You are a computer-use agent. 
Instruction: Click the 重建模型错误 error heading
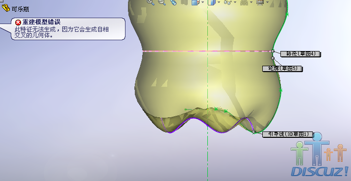(41, 22)
